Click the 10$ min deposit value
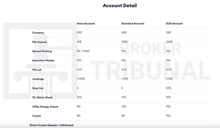 click(x=79, y=42)
